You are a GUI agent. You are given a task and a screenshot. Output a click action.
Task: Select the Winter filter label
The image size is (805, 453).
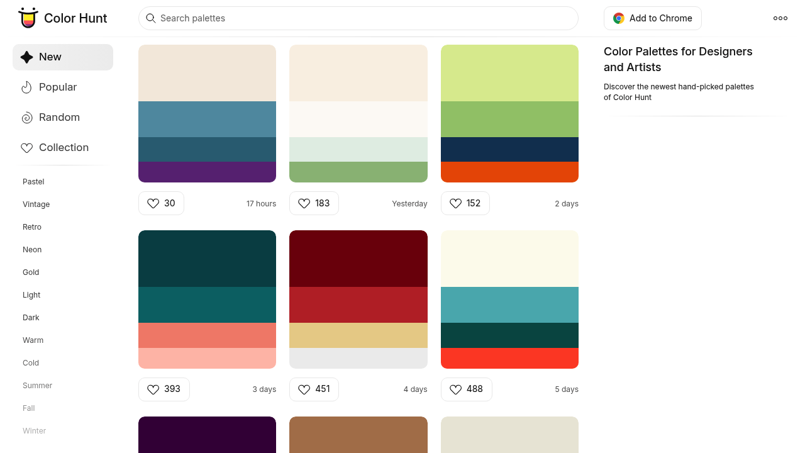(x=34, y=431)
